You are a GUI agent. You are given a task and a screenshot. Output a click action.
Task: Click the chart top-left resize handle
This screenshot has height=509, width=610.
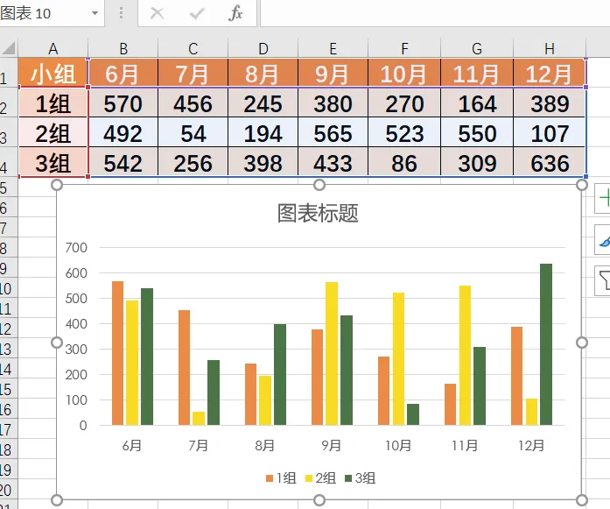click(57, 185)
